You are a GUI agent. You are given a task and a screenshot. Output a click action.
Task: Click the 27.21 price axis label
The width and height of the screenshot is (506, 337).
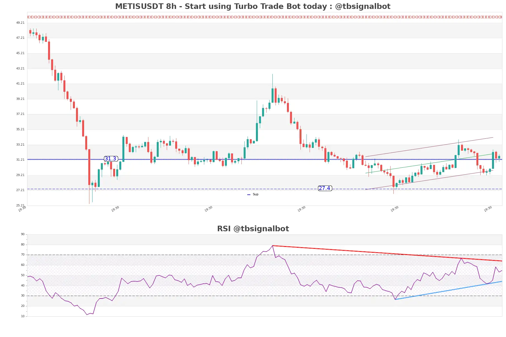(x=20, y=190)
